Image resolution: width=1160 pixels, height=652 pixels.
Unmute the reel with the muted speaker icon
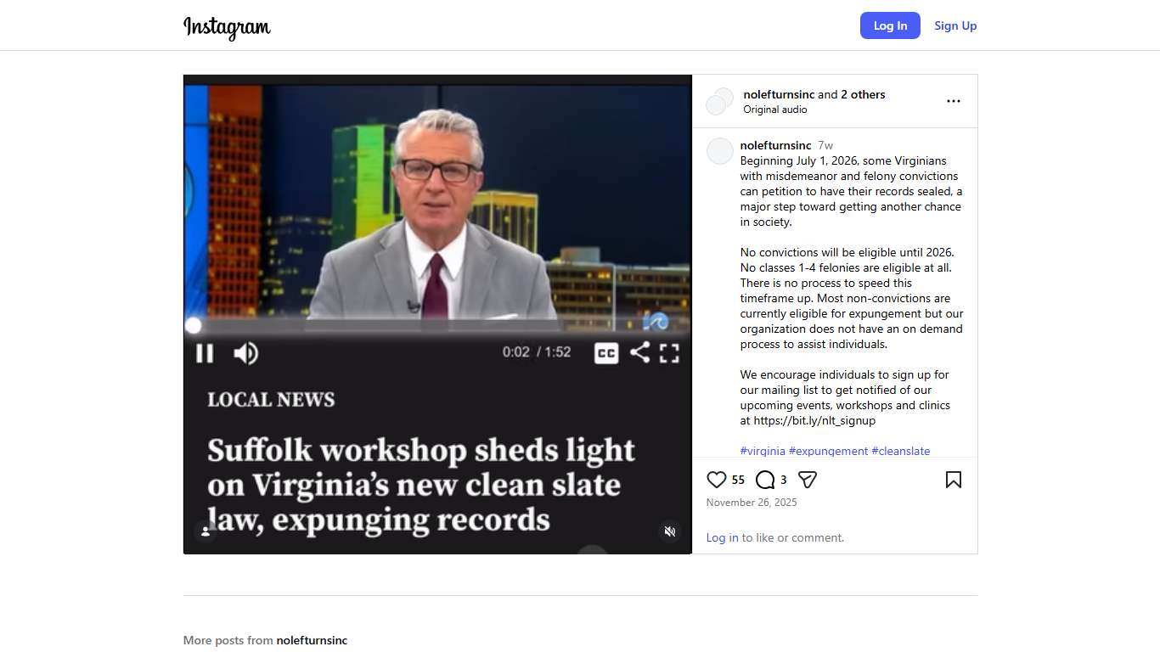pyautogui.click(x=670, y=531)
